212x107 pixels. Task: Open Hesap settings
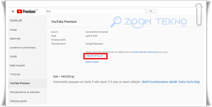point(13,30)
